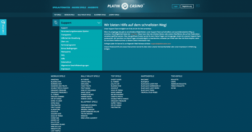
Task: Open the Amazonia game link
Action: click(55, 80)
